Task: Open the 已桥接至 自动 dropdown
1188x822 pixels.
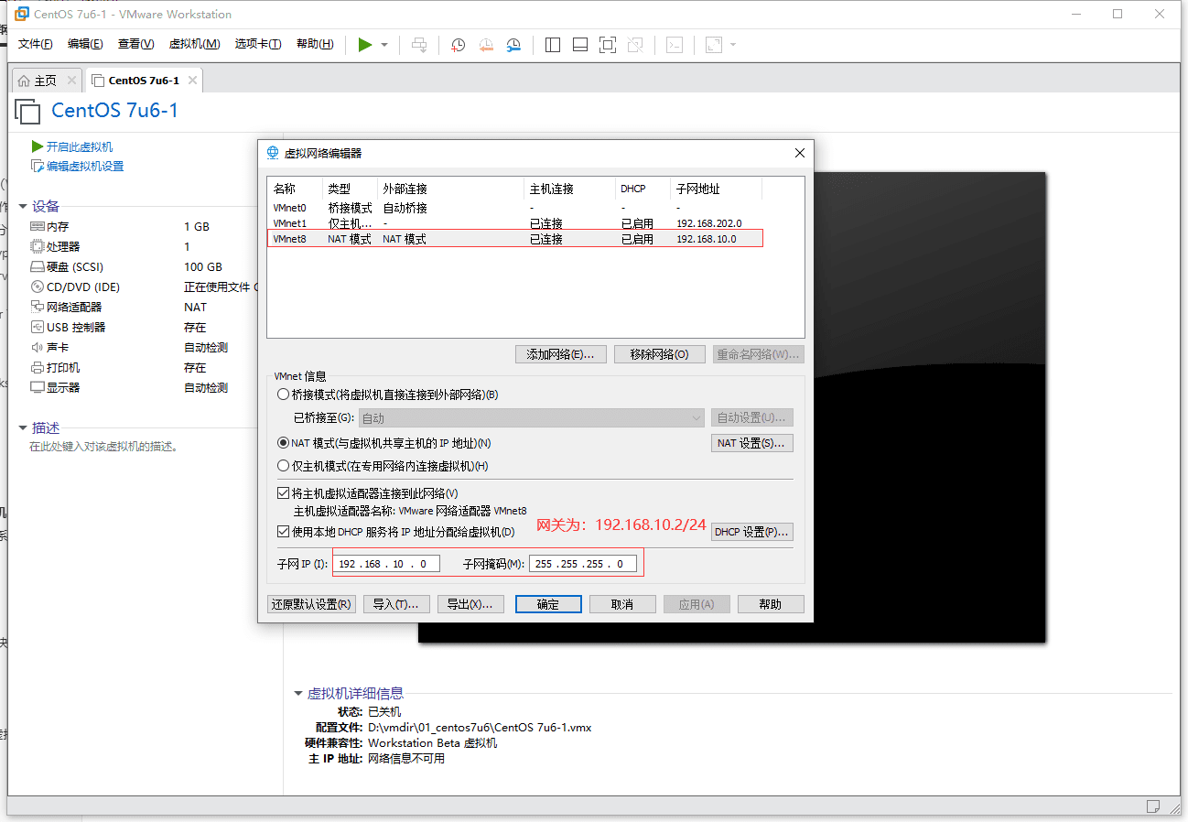Action: pos(530,417)
